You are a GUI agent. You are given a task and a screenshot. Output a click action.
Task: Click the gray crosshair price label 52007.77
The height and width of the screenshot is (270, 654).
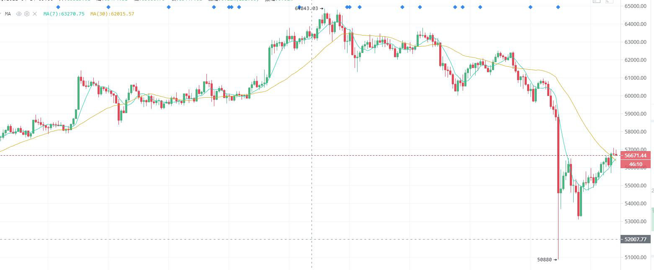click(x=635, y=240)
